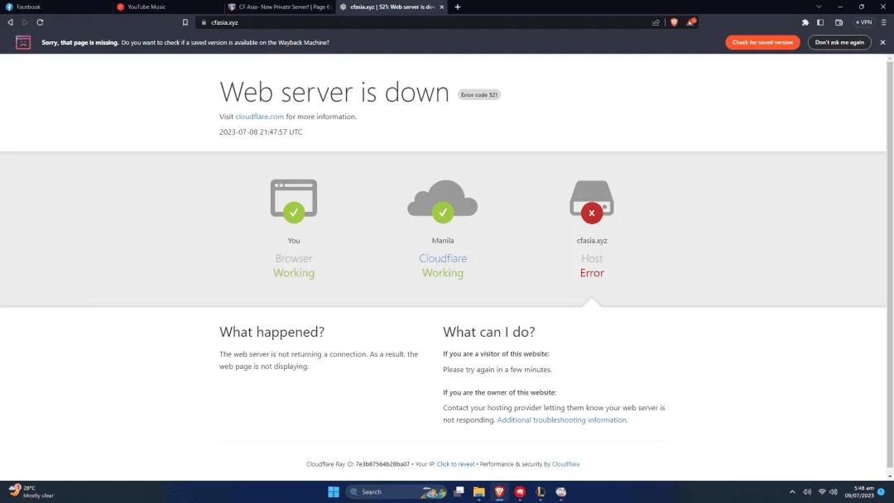Expand the tab search dropdown arrow

pyautogui.click(x=819, y=7)
